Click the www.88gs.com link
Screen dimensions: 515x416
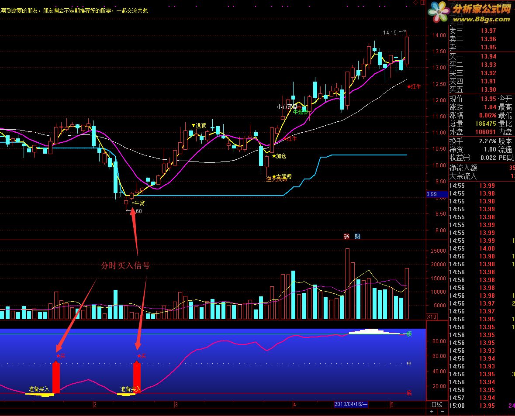click(x=481, y=19)
